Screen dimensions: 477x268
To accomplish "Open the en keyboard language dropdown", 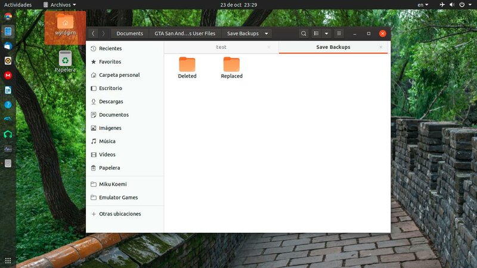I will tap(422, 4).
